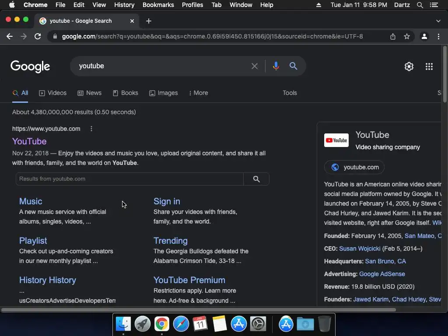Reload the page with the refresh icon
Image resolution: width=448 pixels, height=336 pixels.
click(x=38, y=36)
